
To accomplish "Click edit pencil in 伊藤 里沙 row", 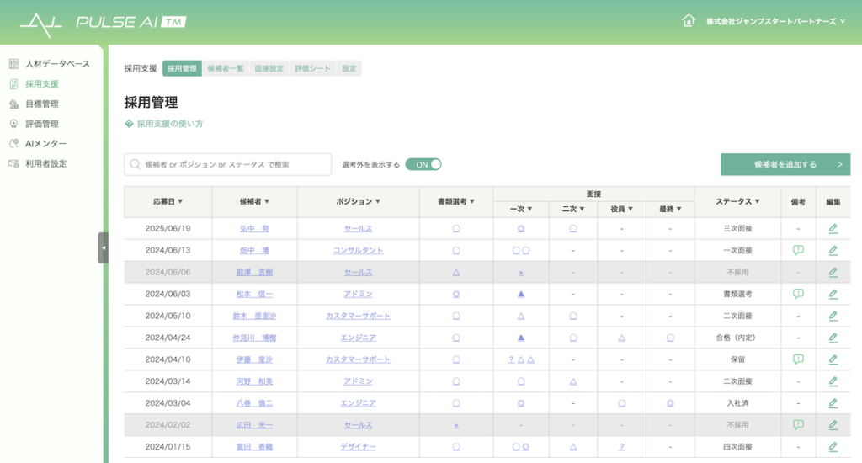I will [833, 359].
